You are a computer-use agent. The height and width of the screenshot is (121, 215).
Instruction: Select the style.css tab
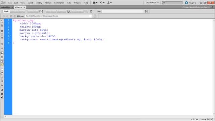click(x=19, y=7)
